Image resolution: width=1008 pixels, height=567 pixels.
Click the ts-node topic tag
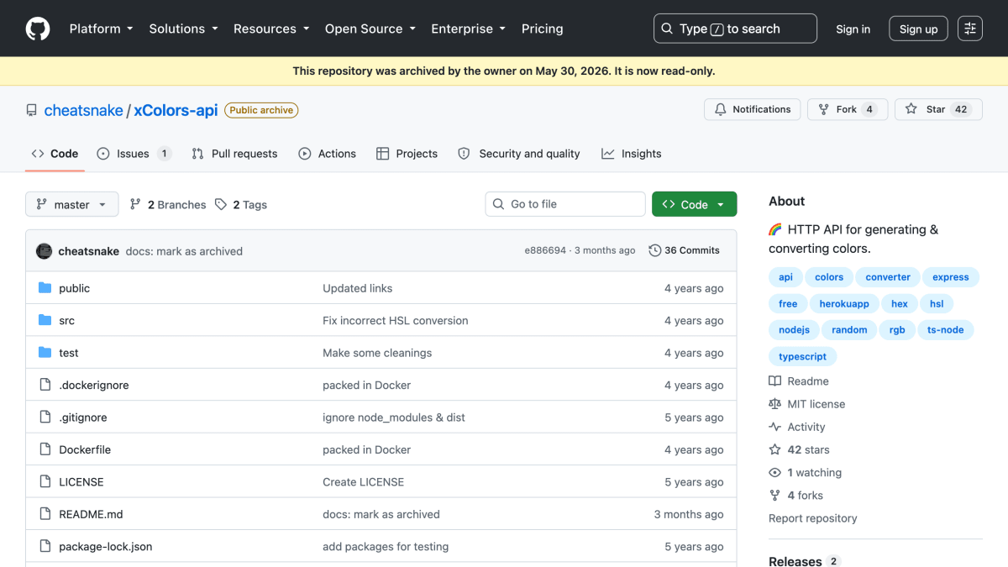pos(946,330)
